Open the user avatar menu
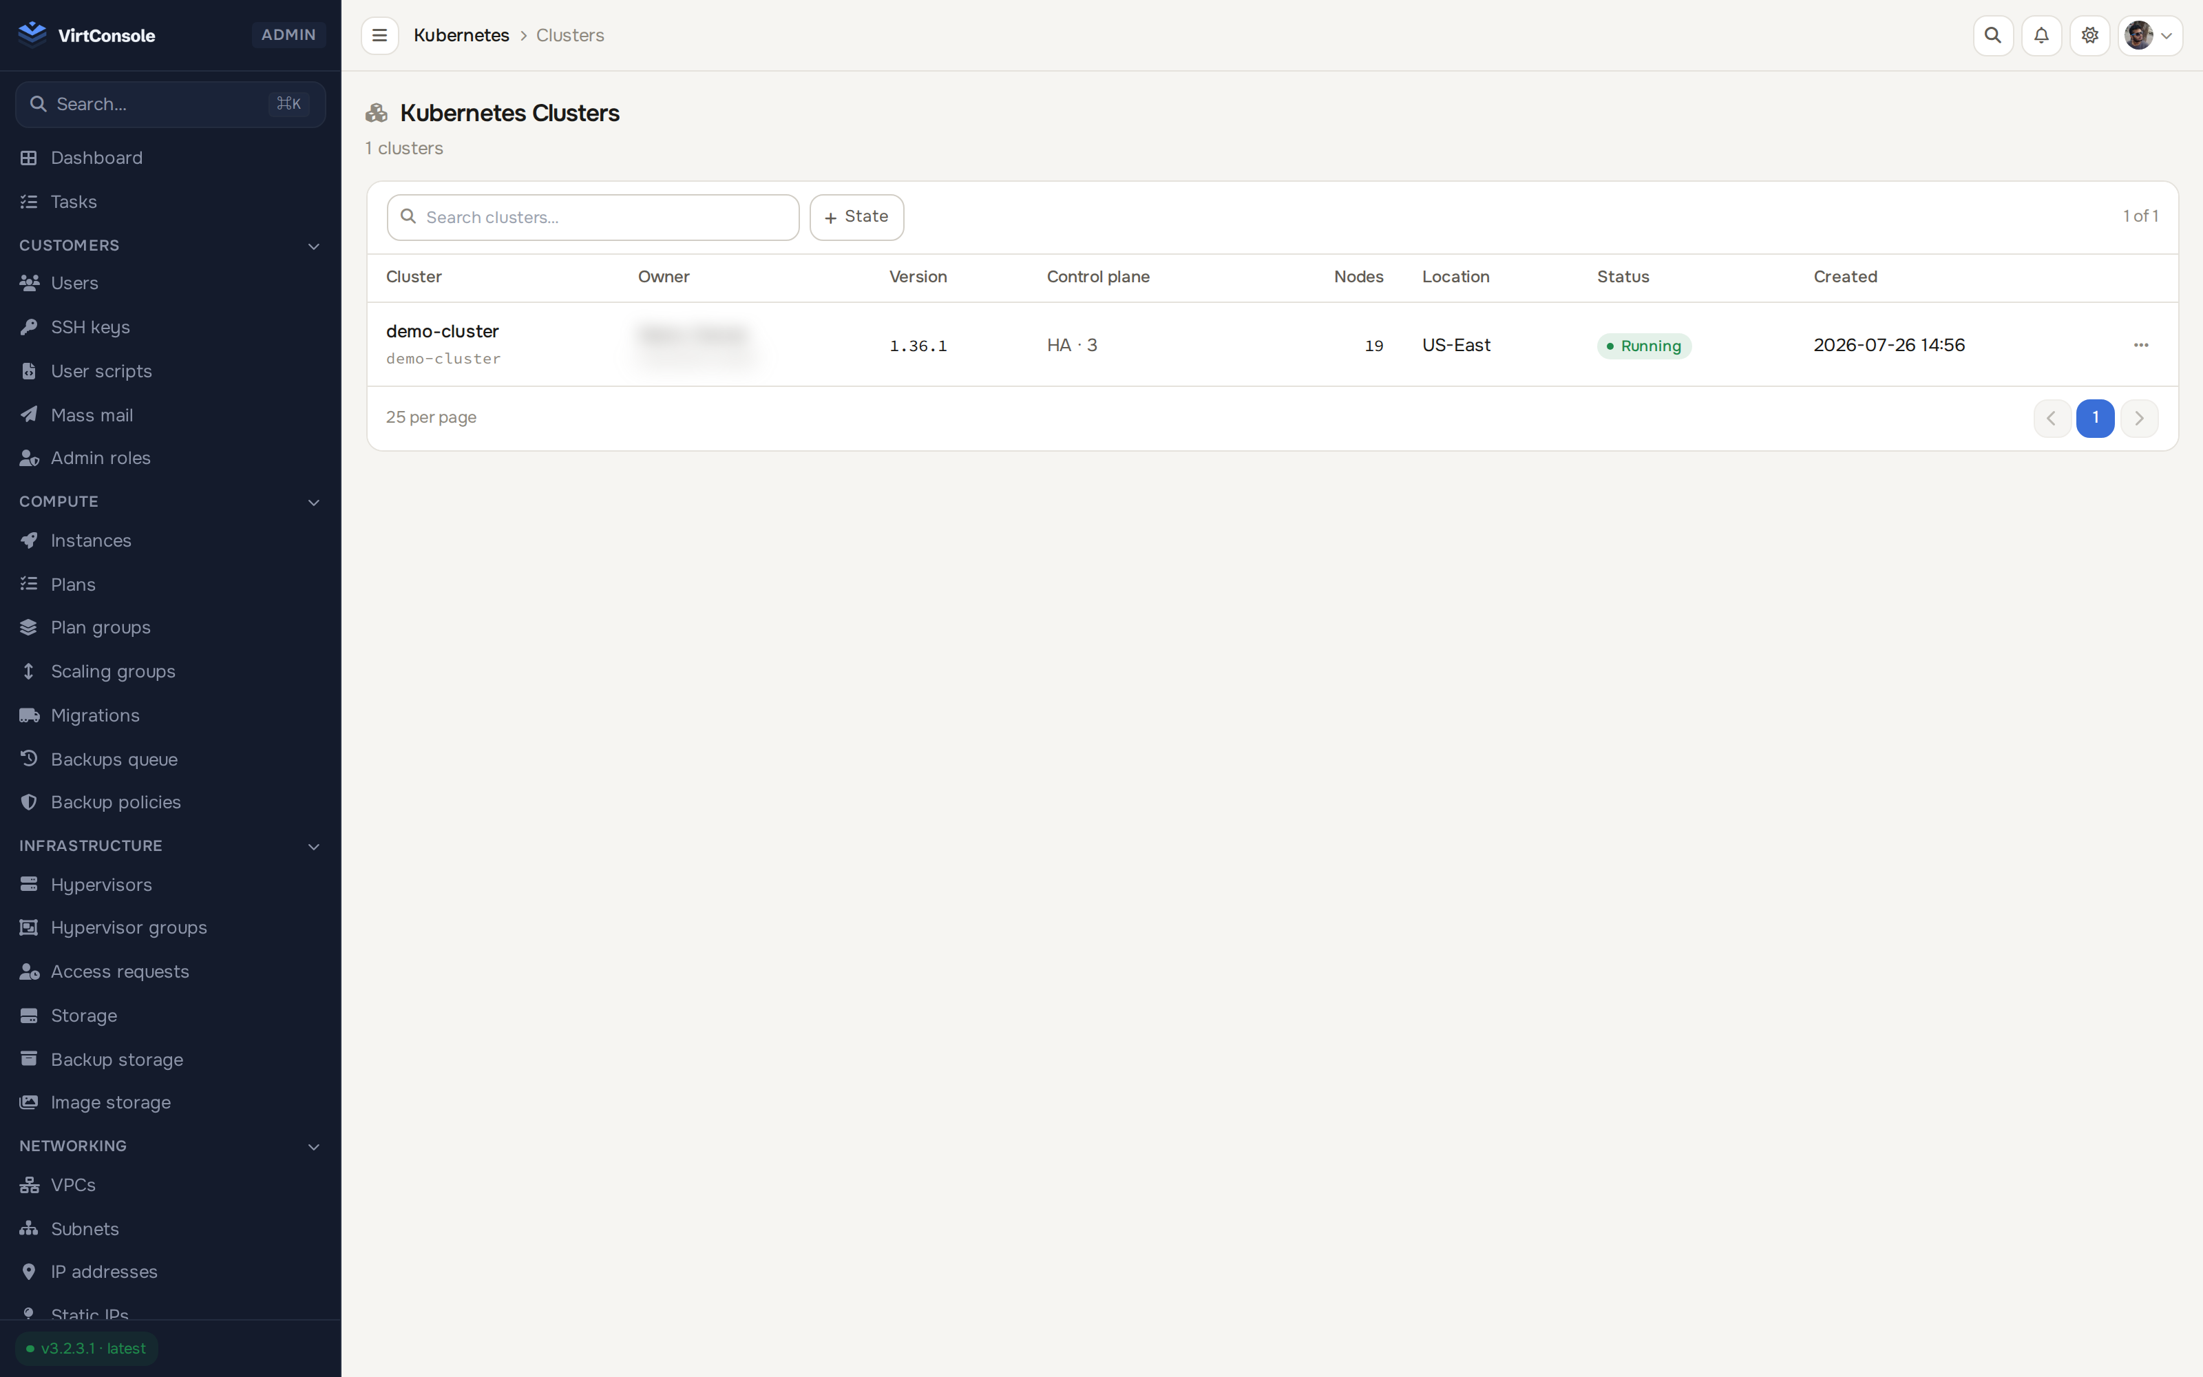This screenshot has height=1377, width=2203. tap(2149, 36)
